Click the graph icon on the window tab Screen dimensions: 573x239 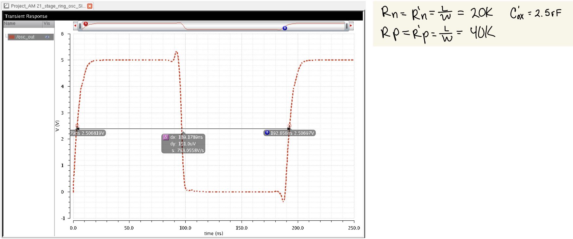pos(6,6)
